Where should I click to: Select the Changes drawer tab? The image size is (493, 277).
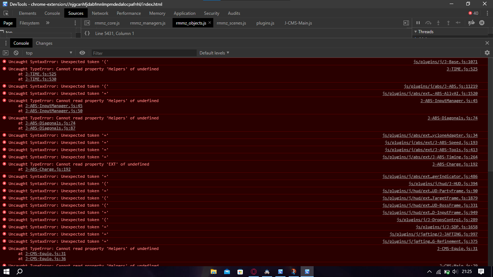44,43
